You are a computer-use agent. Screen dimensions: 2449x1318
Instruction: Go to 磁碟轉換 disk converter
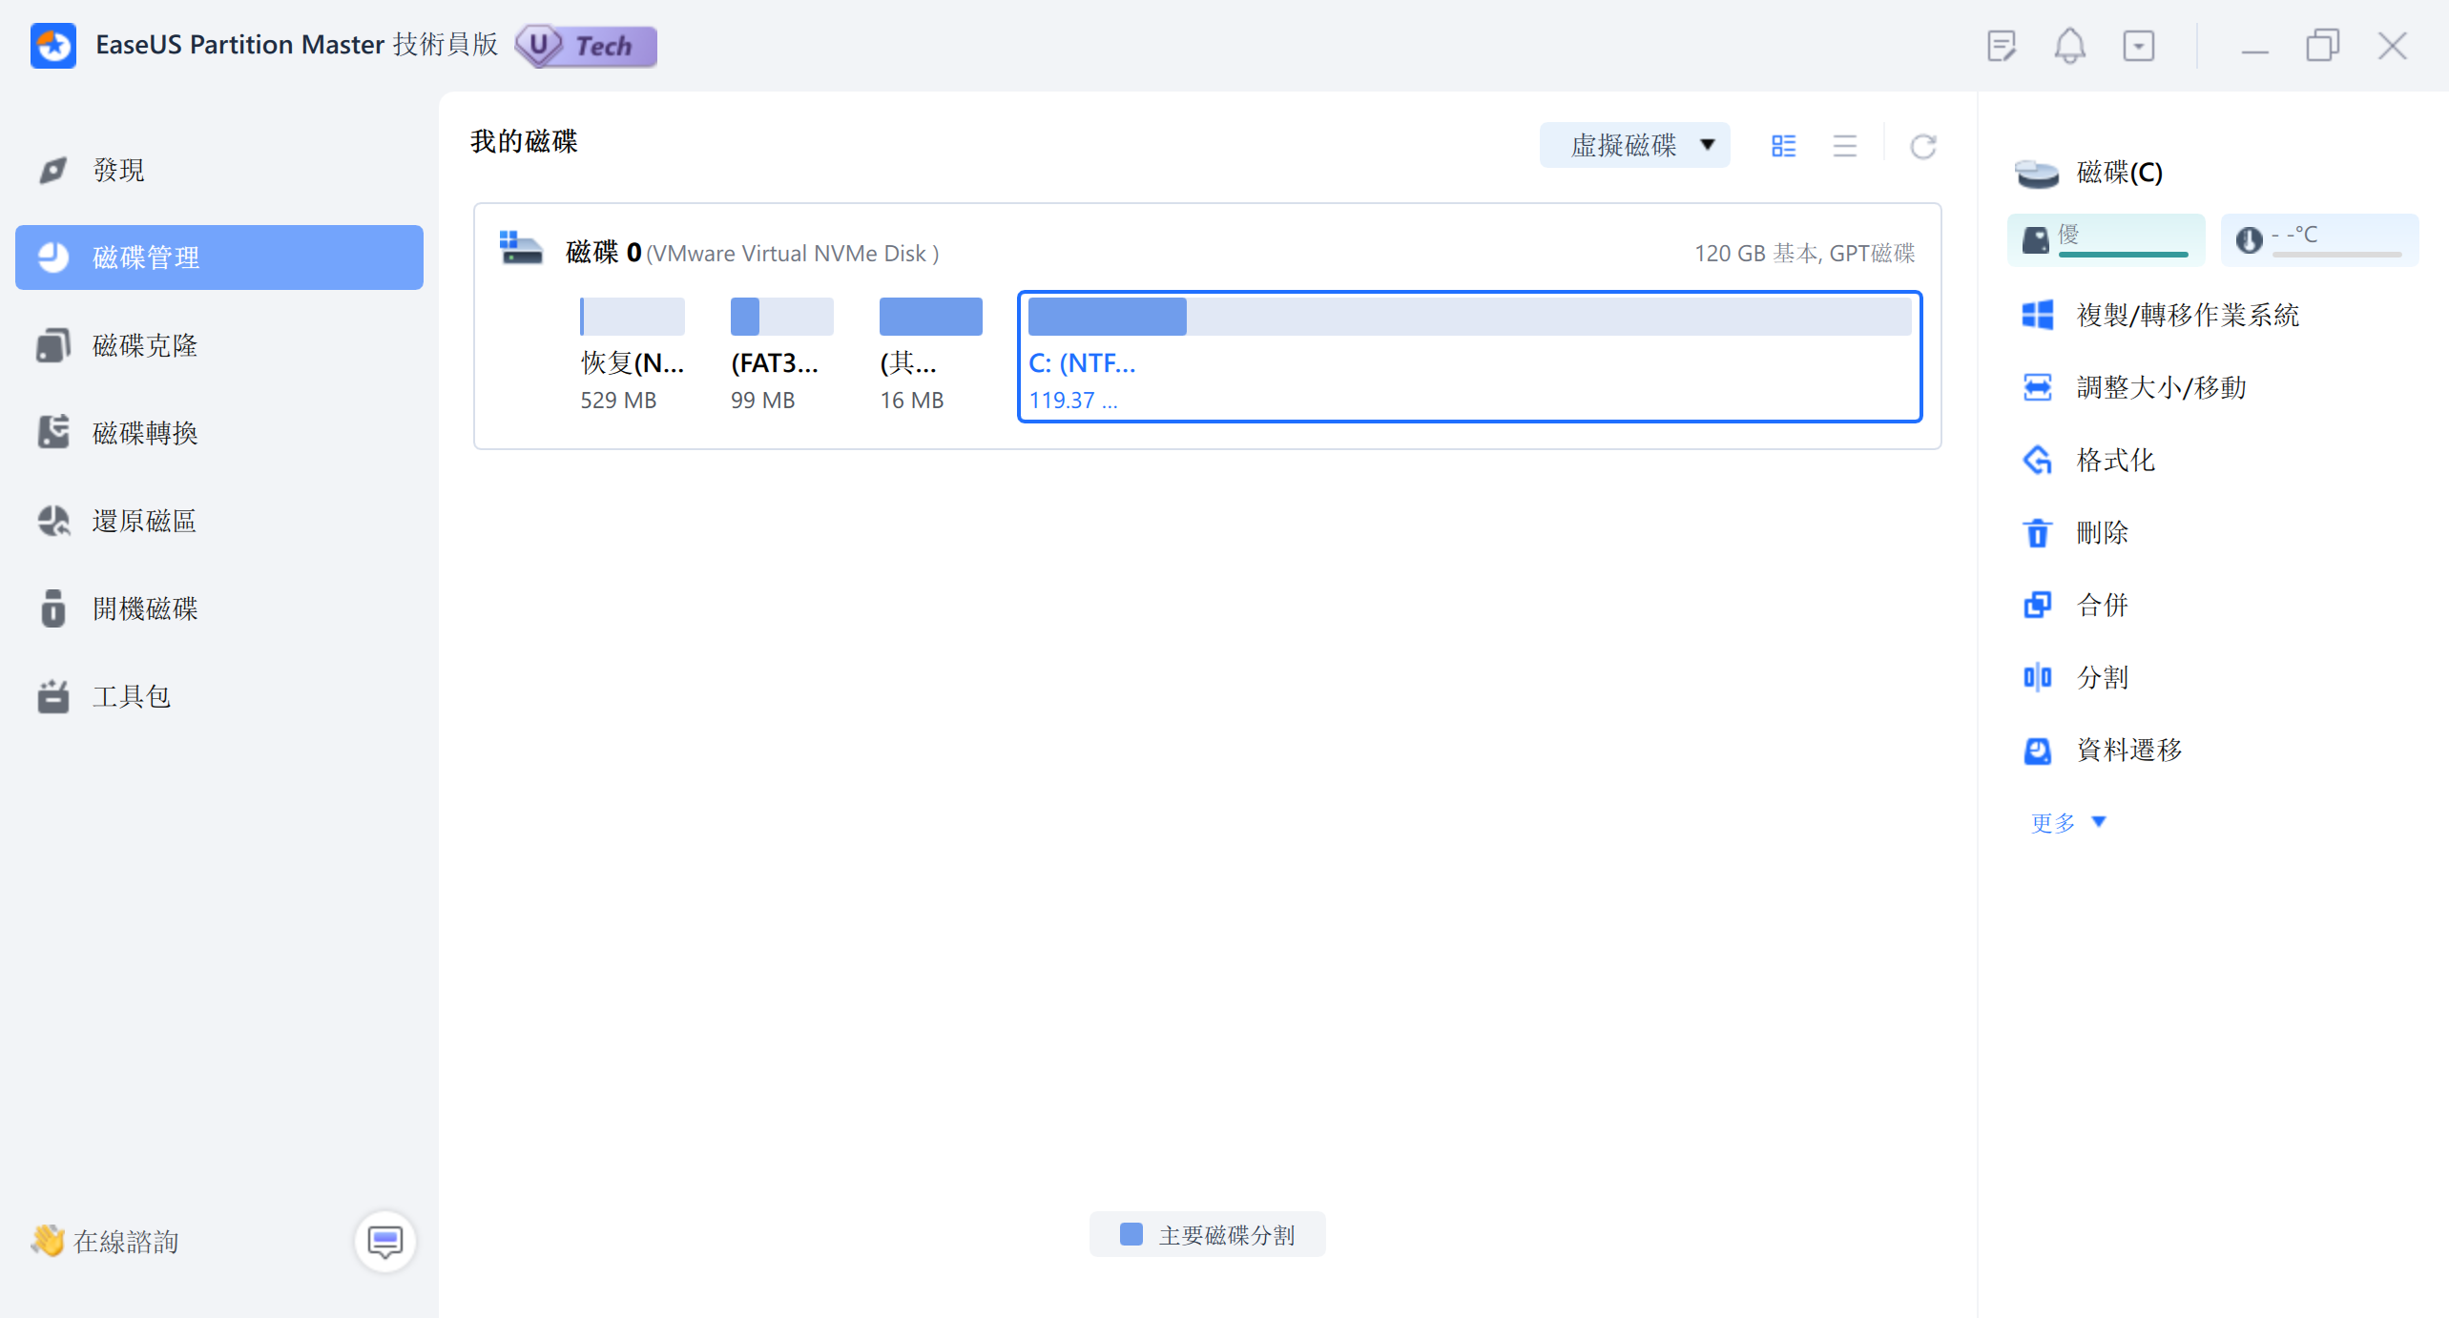tap(218, 433)
